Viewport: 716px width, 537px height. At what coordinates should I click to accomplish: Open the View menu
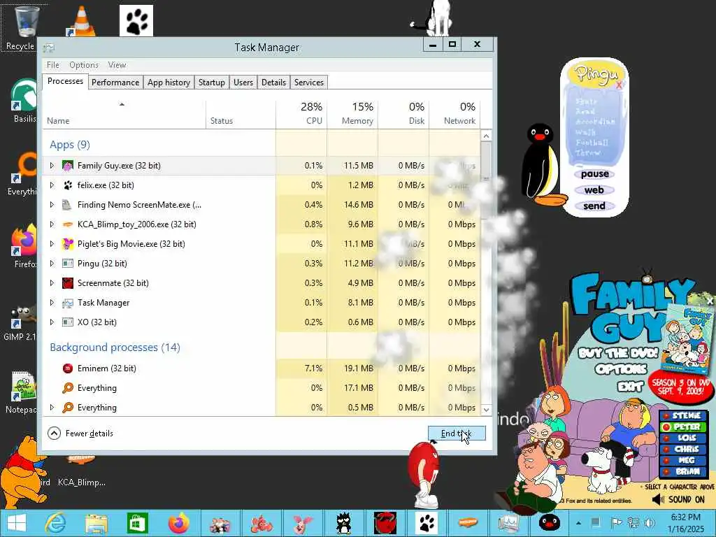coord(117,65)
